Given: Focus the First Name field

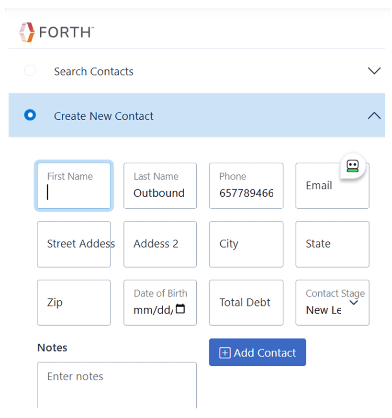Looking at the screenshot, I should [74, 186].
